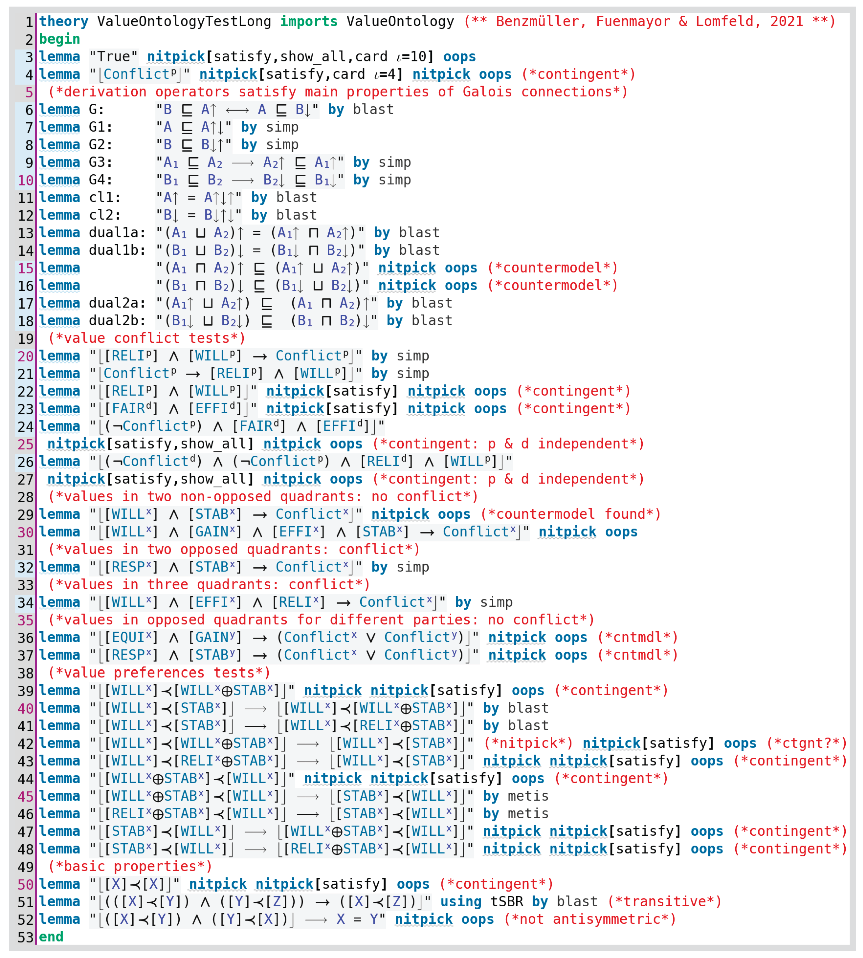The height and width of the screenshot is (958, 863).
Task: Click the 'theory' keyword on line 1
Action: tap(64, 21)
